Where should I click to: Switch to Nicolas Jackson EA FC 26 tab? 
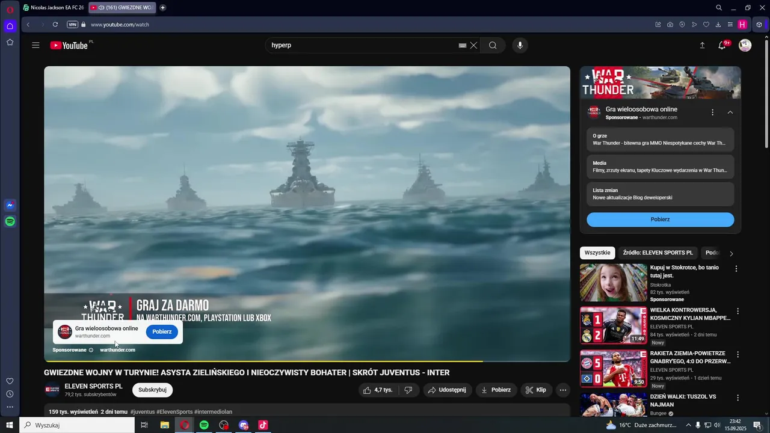point(53,8)
